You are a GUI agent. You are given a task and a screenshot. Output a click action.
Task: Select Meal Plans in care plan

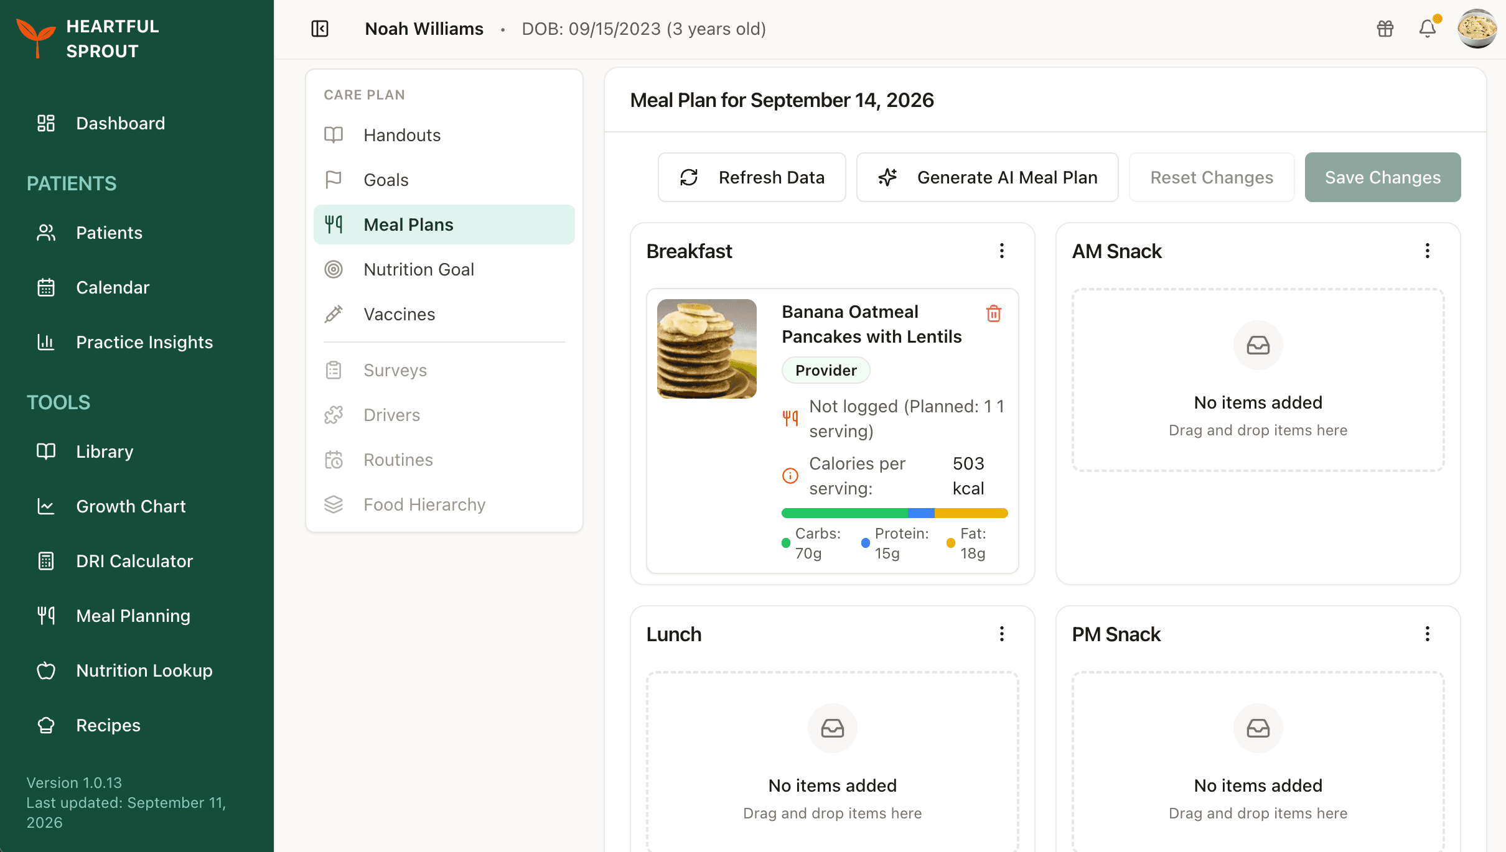[444, 225]
